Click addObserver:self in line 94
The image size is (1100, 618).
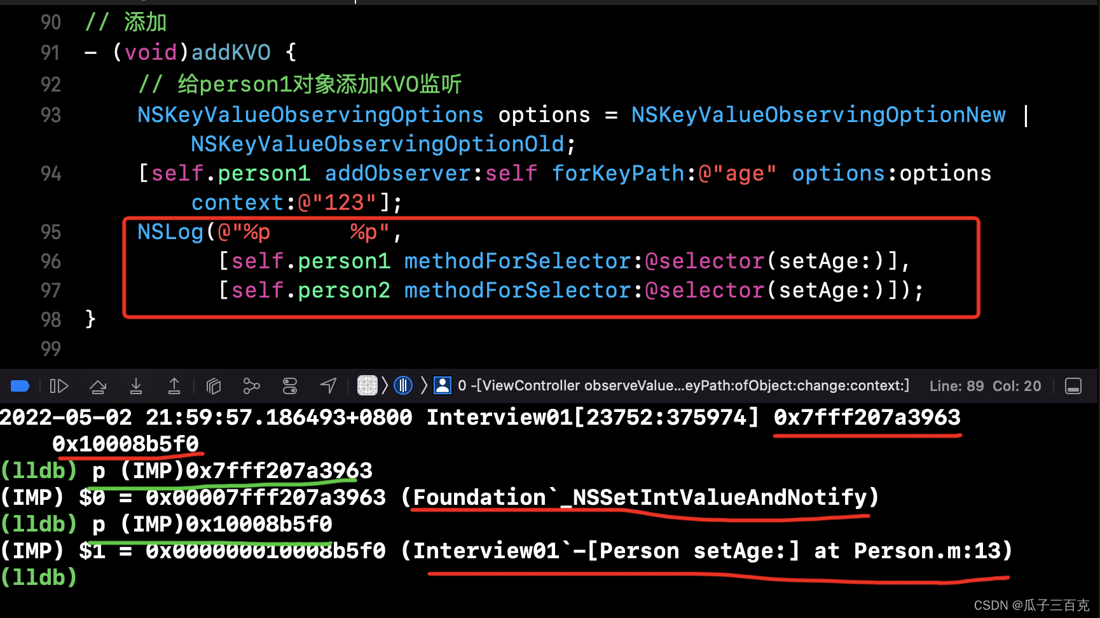[x=430, y=173]
